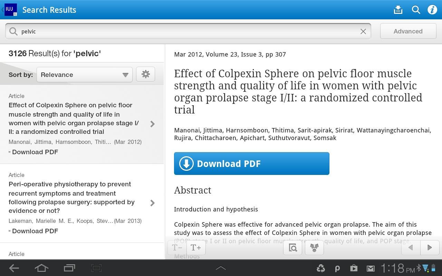
Task: Open the store bag notification icon
Action: tap(354, 268)
